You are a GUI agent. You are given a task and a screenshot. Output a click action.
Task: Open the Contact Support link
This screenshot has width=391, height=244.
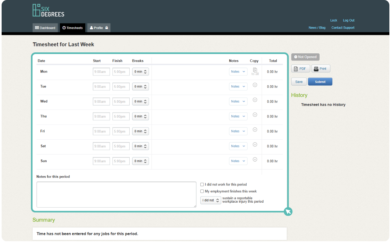[x=343, y=28]
